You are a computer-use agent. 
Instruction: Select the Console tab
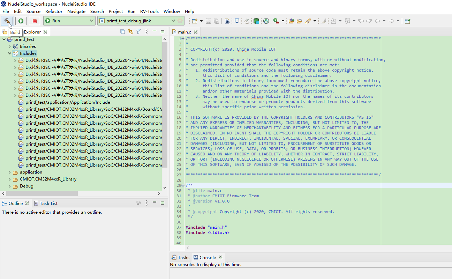point(208,257)
